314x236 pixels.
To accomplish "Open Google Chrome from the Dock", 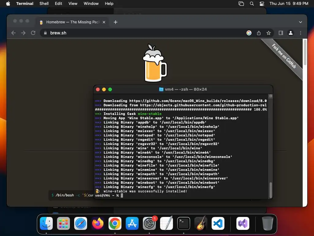I will [115, 223].
